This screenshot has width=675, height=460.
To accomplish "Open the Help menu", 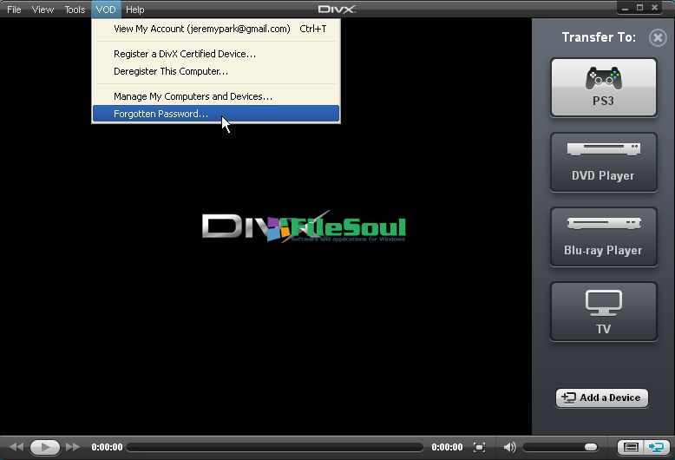I will point(134,10).
